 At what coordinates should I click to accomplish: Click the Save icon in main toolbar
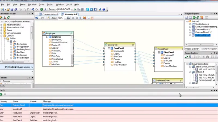(x=12, y=10)
